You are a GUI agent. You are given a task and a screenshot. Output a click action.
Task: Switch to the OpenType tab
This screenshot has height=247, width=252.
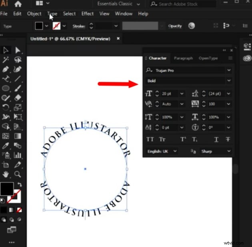point(208,58)
